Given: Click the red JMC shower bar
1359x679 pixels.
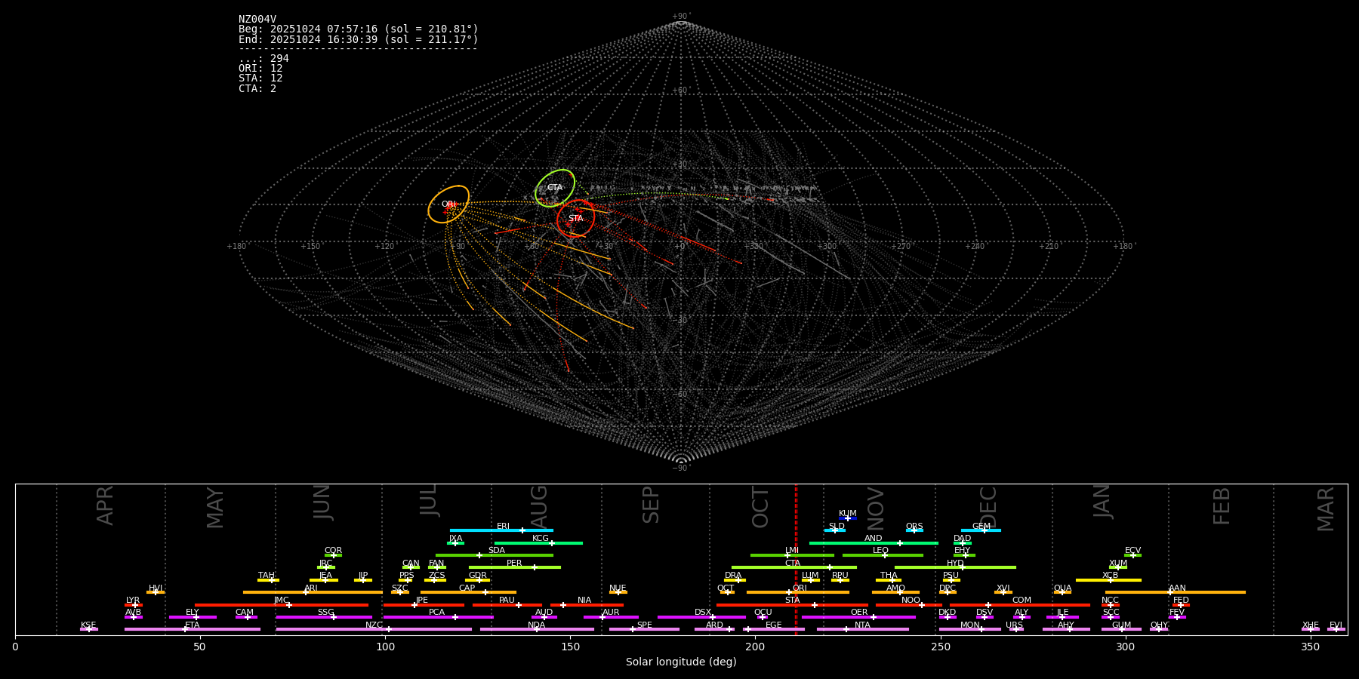Looking at the screenshot, I should pos(282,605).
